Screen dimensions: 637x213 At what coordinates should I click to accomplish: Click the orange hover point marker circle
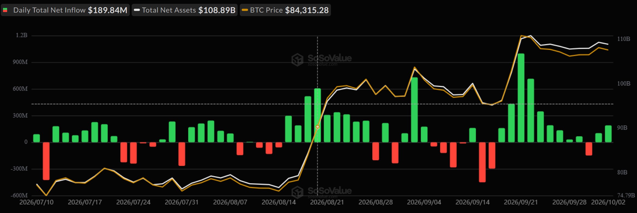coord(318,127)
